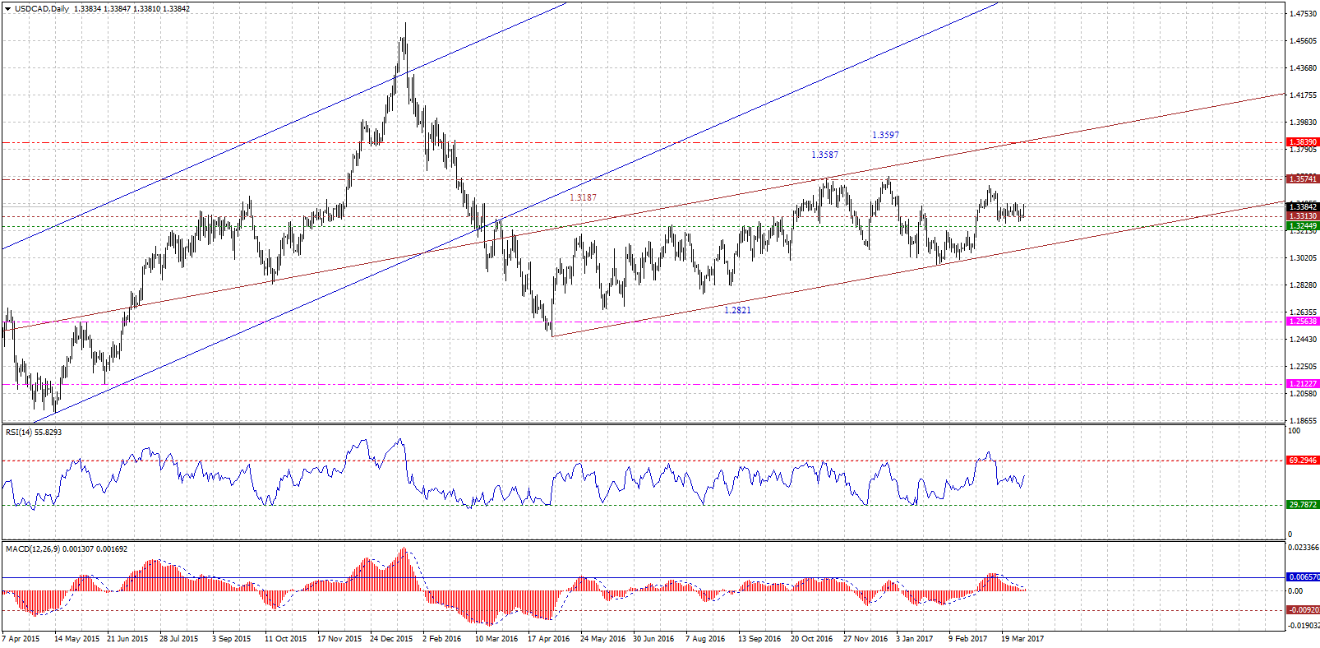Open the chart menu triangle beside USDCAD
This screenshot has width=1320, height=648.
7,8
